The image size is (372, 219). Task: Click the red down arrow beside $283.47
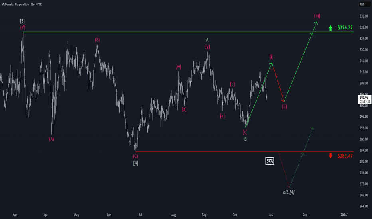[x=330, y=155]
